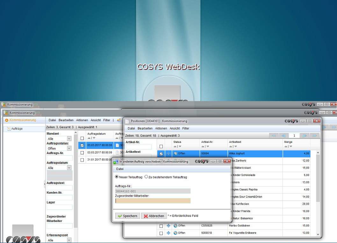
Task: Click the Kunden-Nr. filter field
Action: tap(60, 197)
